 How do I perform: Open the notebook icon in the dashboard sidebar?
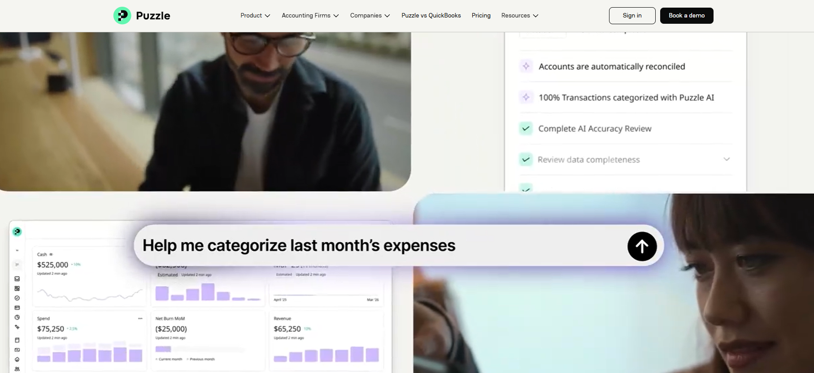coord(17,340)
